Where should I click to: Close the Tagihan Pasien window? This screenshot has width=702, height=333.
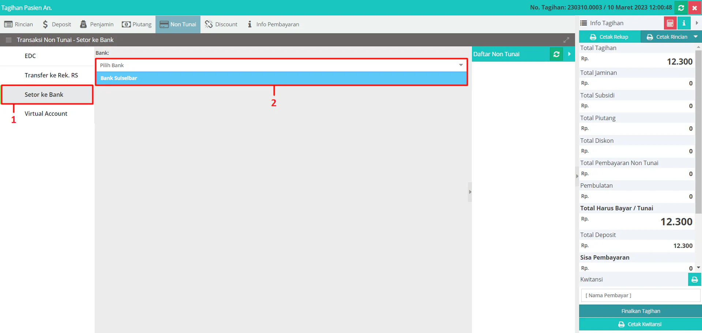pos(694,8)
